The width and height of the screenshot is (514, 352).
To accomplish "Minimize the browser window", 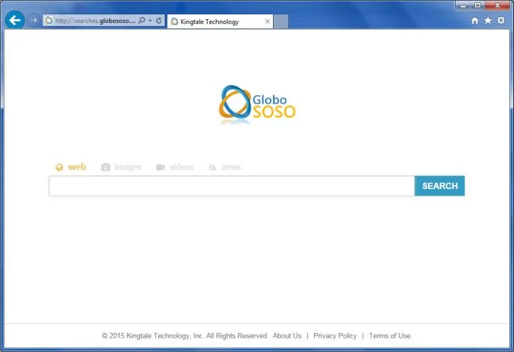I will 463,6.
